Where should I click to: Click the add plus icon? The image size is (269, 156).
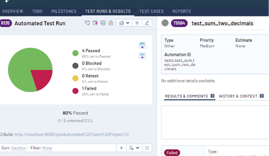pyautogui.click(x=121, y=148)
